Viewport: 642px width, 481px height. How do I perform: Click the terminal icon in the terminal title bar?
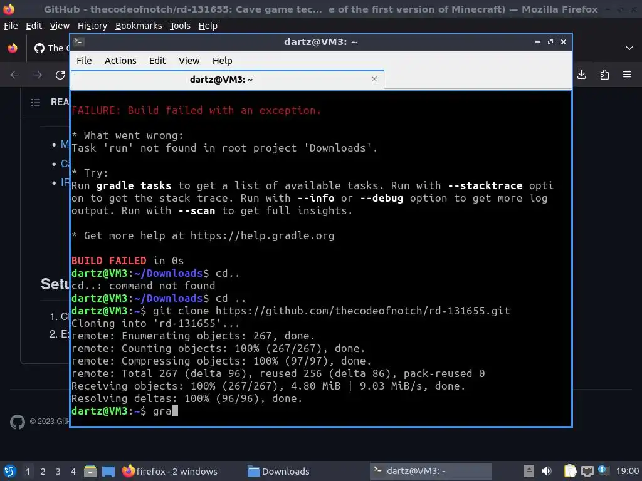[79, 42]
